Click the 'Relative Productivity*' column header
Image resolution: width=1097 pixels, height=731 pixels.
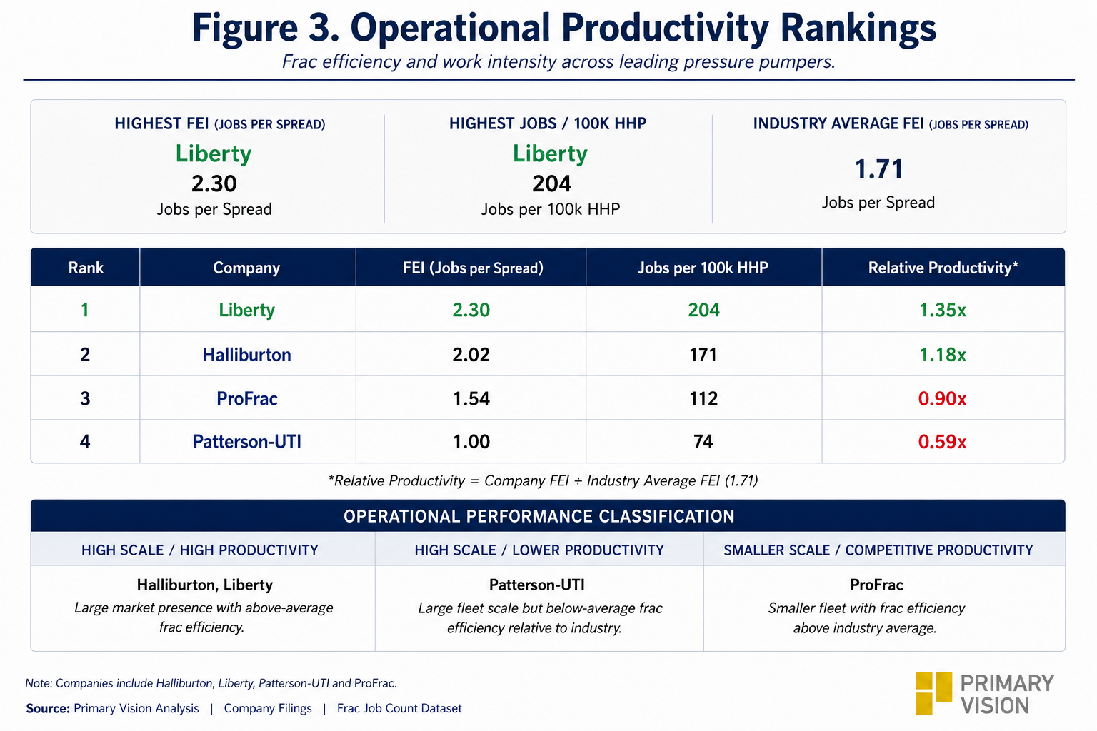tap(943, 268)
